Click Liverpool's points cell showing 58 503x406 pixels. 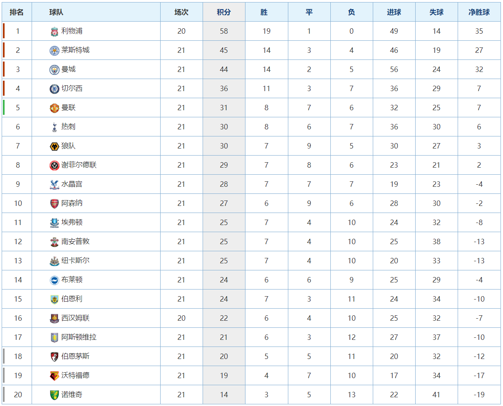[x=224, y=31]
